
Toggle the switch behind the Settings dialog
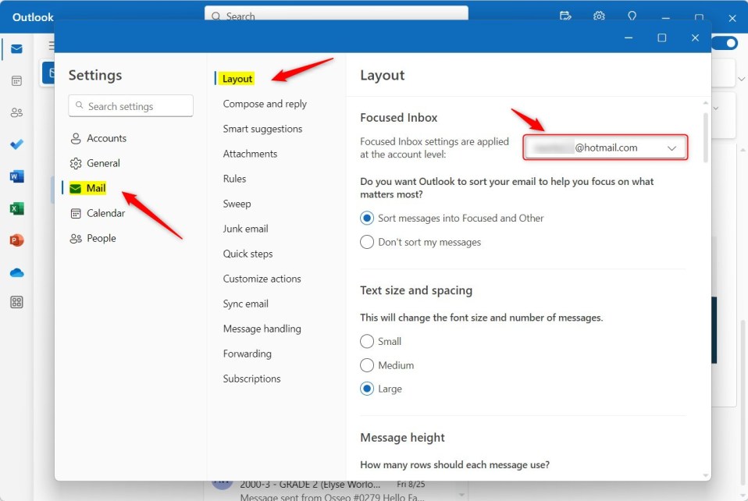(x=725, y=44)
